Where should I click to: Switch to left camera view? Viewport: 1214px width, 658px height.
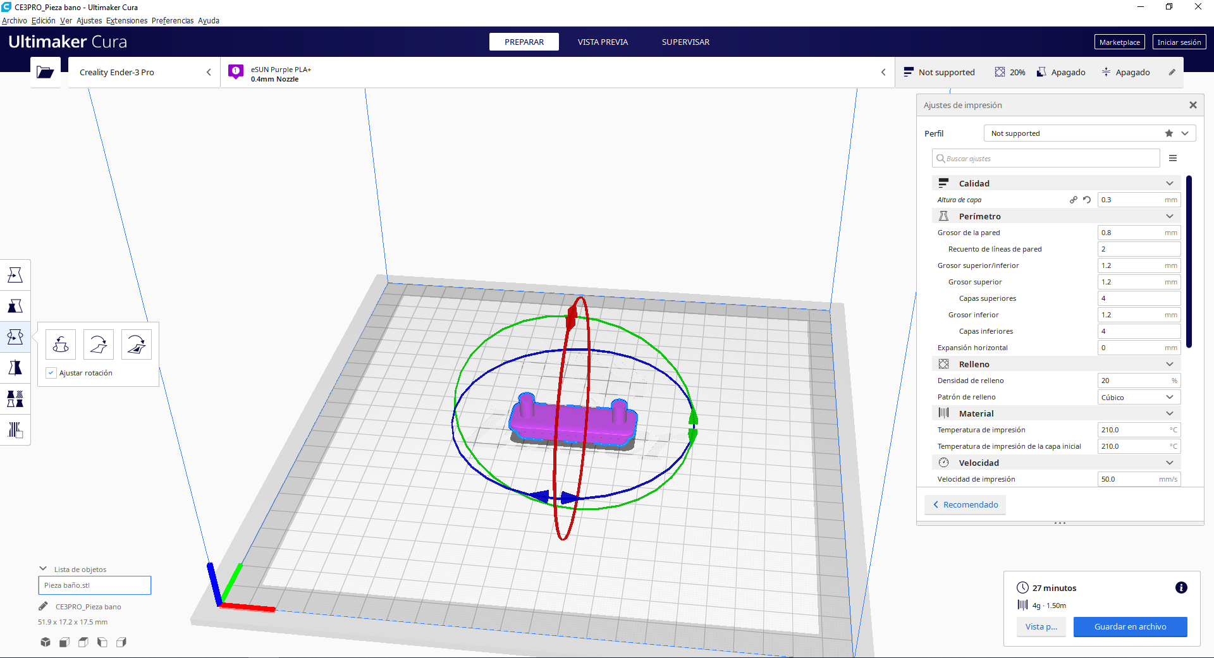[102, 642]
